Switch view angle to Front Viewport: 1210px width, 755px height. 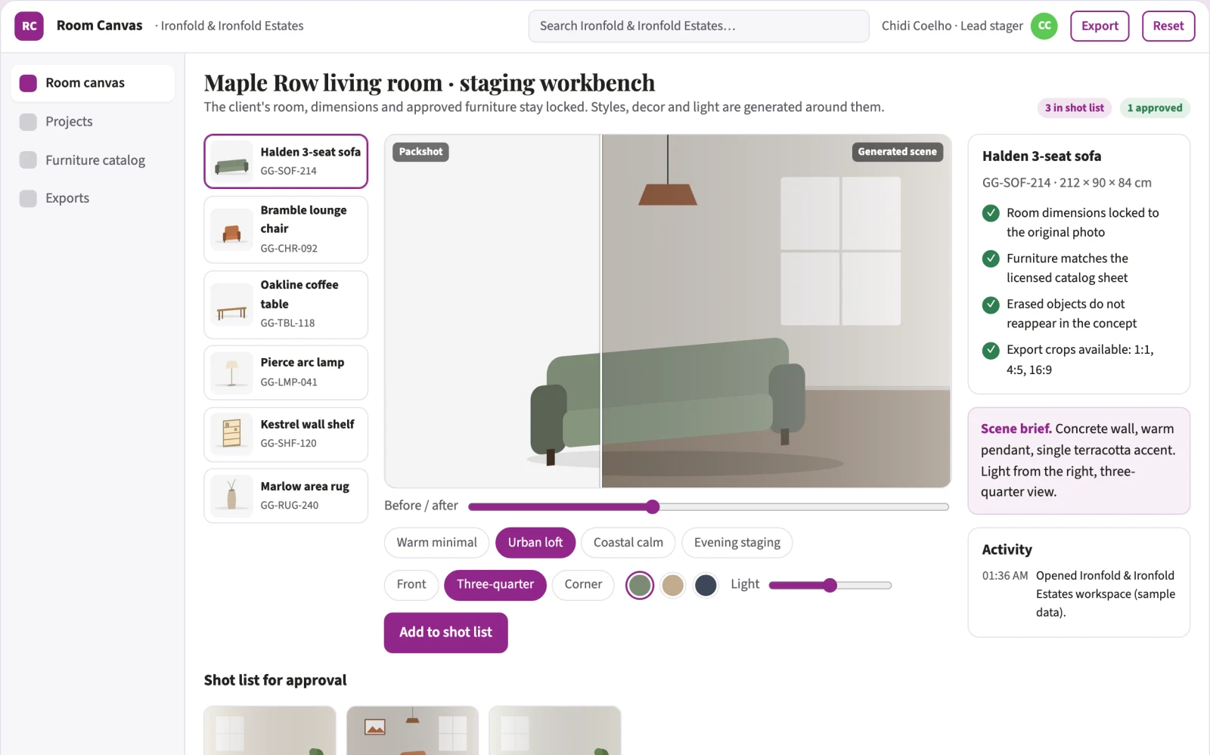click(x=411, y=585)
